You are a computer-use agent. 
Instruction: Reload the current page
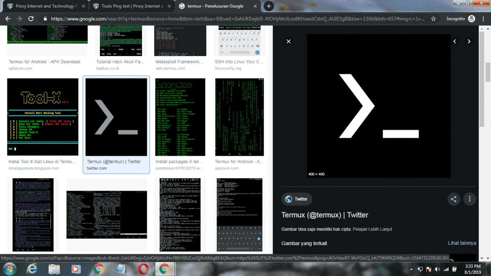click(x=31, y=19)
